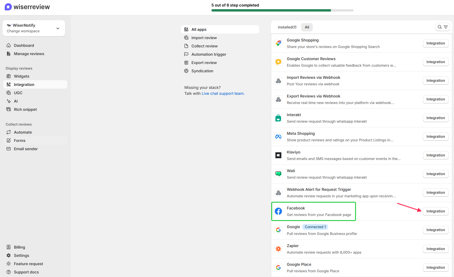This screenshot has width=454, height=277.
Task: Click the Wati app icon
Action: click(x=278, y=174)
